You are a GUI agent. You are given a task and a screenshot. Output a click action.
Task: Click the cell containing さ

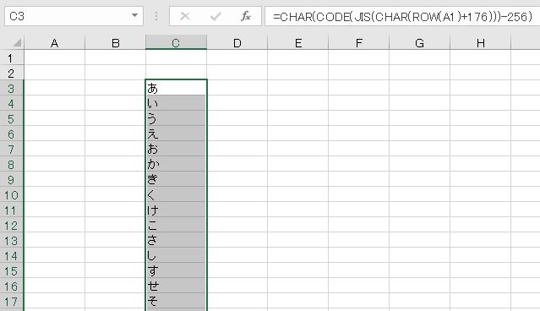click(x=176, y=240)
